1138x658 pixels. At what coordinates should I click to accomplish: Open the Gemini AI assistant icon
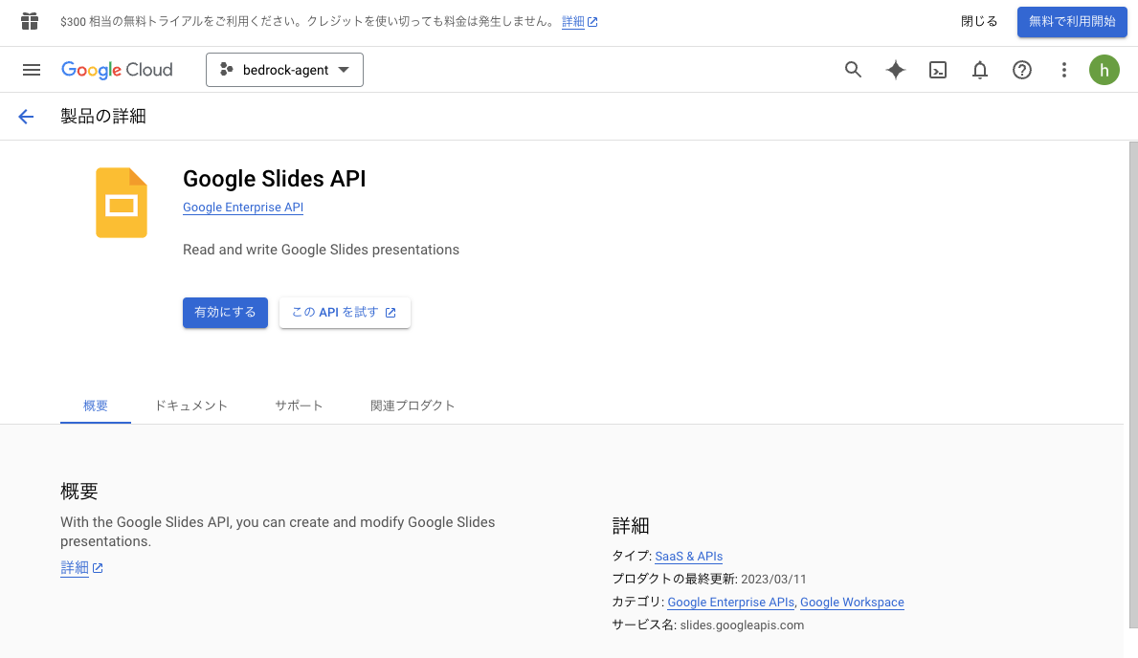point(895,69)
